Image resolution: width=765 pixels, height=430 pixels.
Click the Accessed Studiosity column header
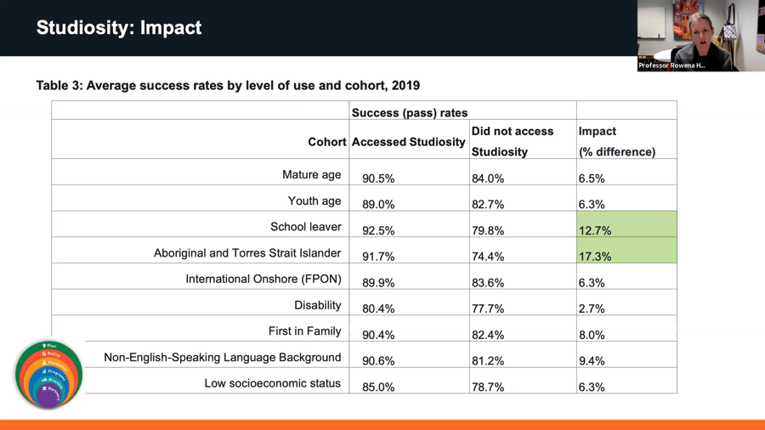point(408,142)
